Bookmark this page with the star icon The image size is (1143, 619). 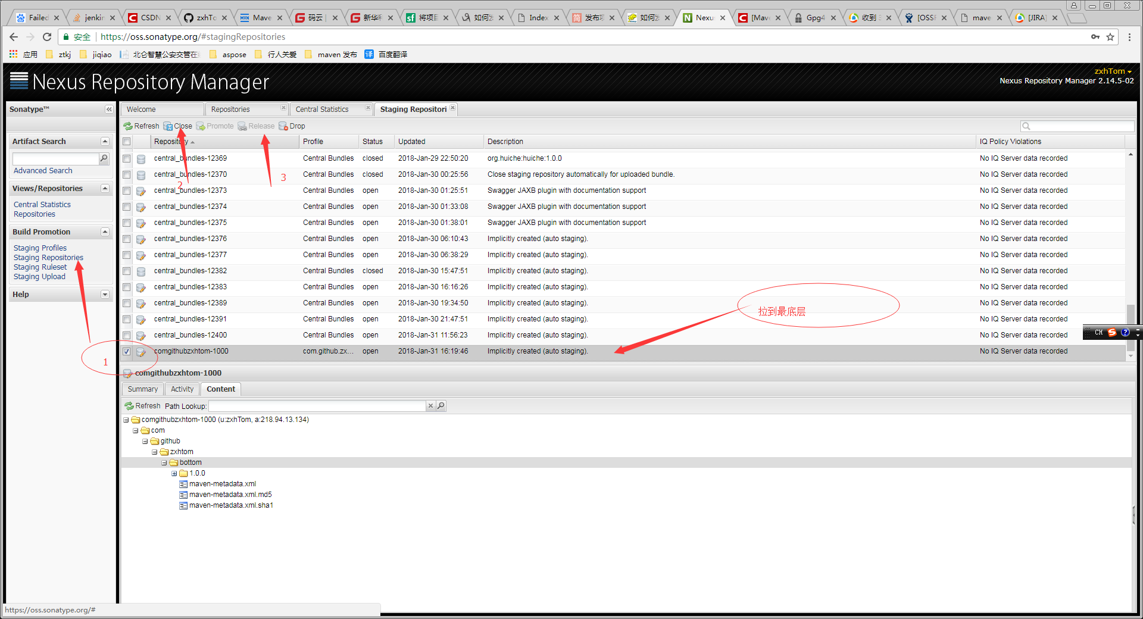pos(1110,37)
